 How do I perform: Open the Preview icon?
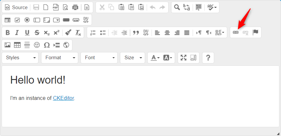click(66, 7)
